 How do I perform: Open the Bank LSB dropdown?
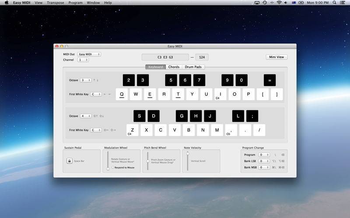[264, 161]
